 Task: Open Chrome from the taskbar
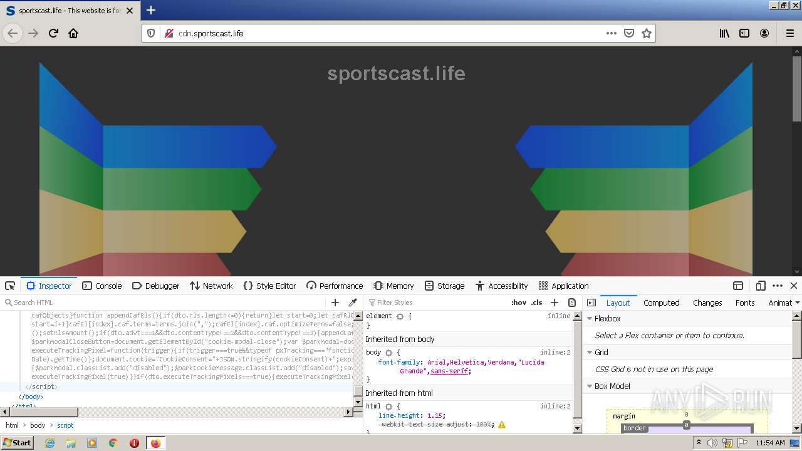coord(113,443)
